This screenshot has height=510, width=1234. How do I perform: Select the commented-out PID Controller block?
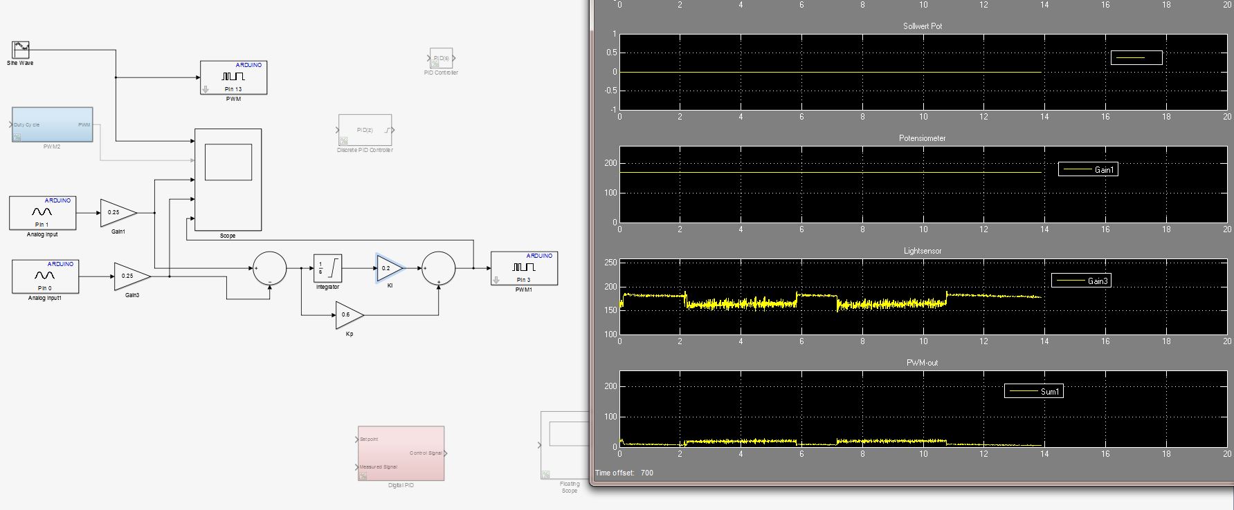(441, 58)
